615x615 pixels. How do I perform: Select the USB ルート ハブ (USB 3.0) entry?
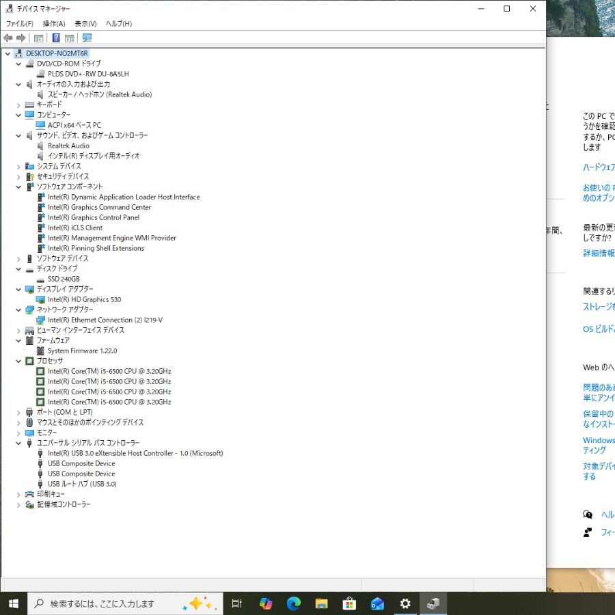[81, 484]
